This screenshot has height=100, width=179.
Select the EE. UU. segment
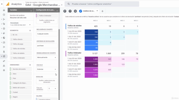pyautogui.click(x=21, y=35)
